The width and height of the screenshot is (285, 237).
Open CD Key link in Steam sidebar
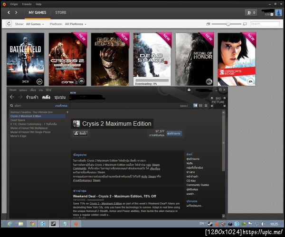click(x=191, y=181)
